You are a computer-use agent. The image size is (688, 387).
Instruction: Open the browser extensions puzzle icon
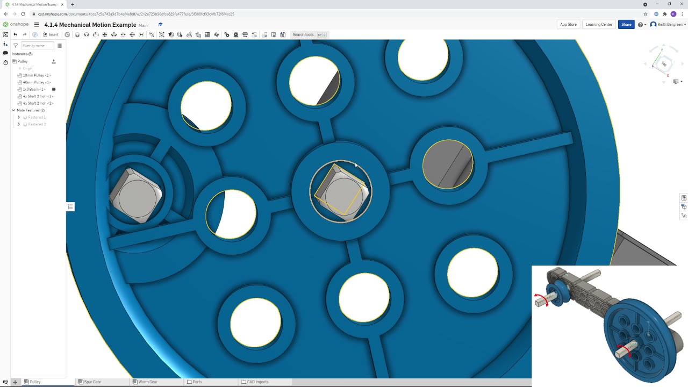[x=665, y=14]
